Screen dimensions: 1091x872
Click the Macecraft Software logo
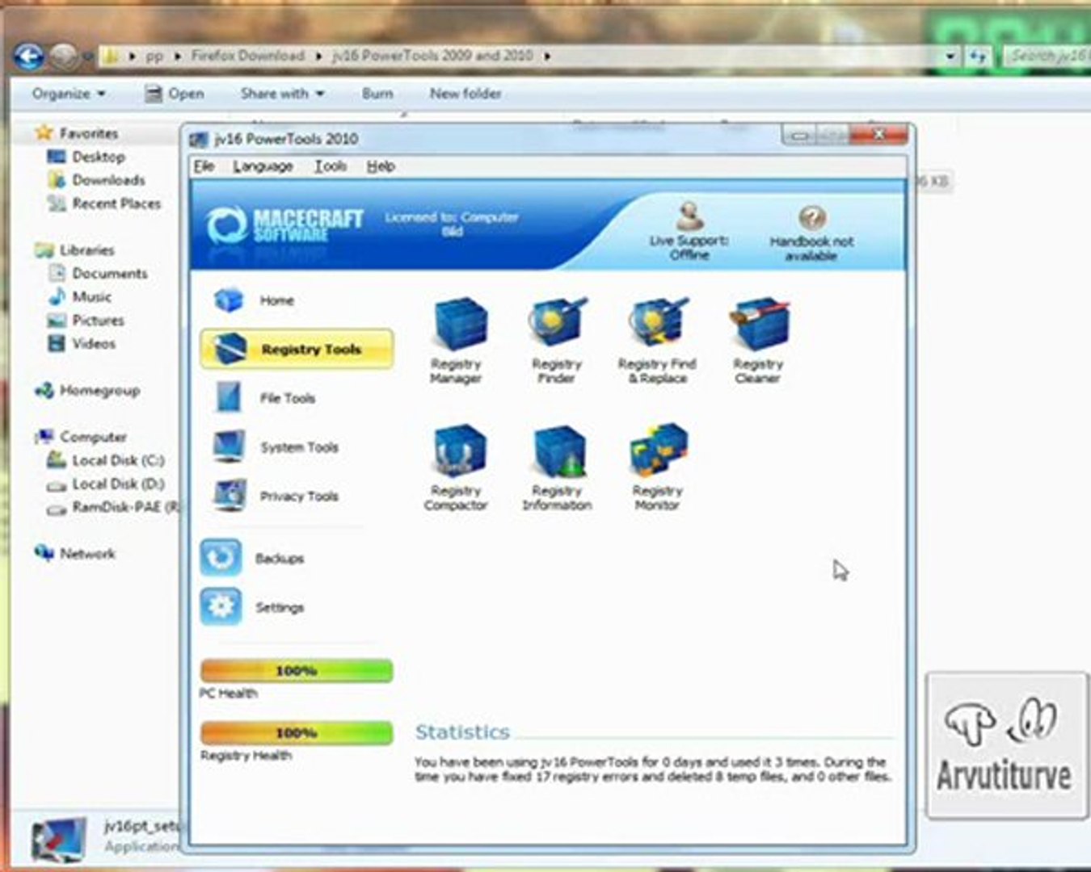(284, 224)
